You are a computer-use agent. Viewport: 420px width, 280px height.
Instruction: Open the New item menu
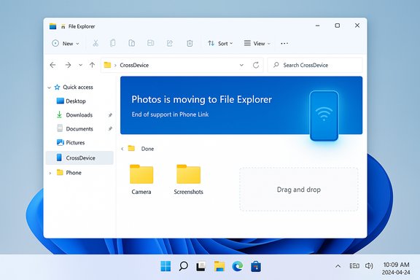(66, 44)
